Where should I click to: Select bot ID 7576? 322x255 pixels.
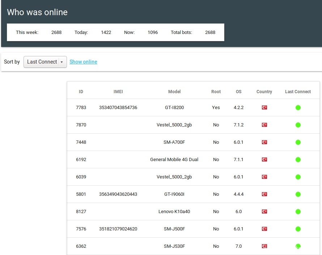pyautogui.click(x=81, y=229)
